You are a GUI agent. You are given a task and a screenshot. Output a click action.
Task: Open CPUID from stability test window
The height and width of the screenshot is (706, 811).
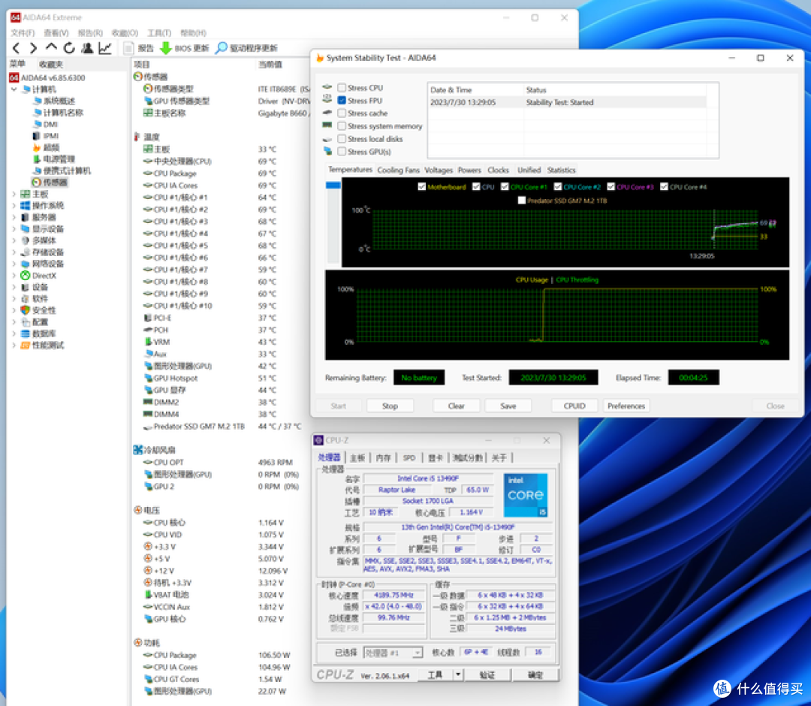pyautogui.click(x=574, y=406)
